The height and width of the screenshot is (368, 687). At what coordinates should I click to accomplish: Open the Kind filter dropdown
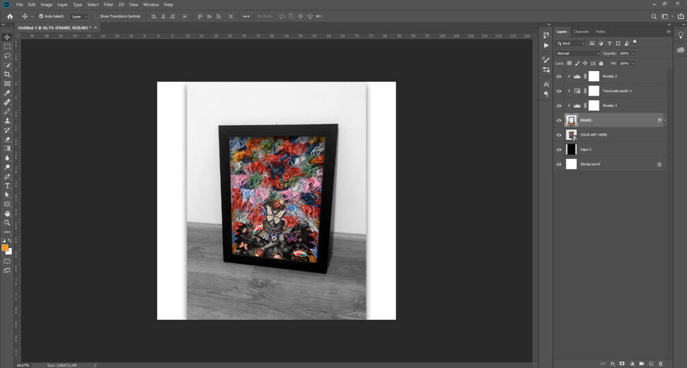(571, 43)
